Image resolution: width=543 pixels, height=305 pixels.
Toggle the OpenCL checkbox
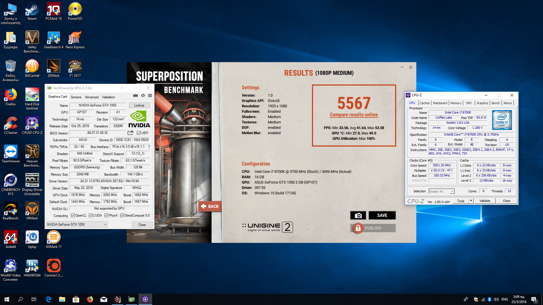[73, 216]
